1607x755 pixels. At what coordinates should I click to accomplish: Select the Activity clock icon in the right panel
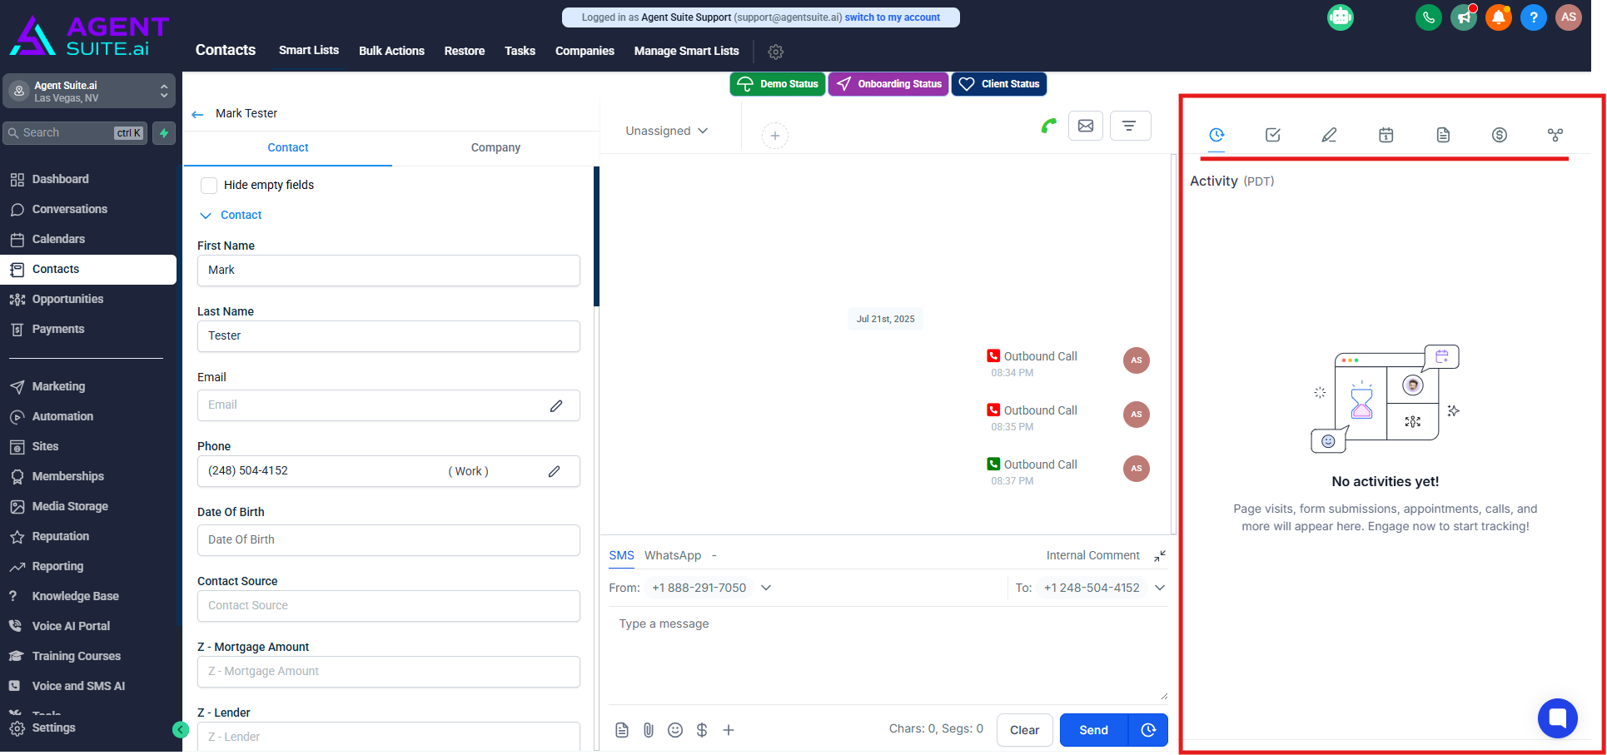point(1216,135)
